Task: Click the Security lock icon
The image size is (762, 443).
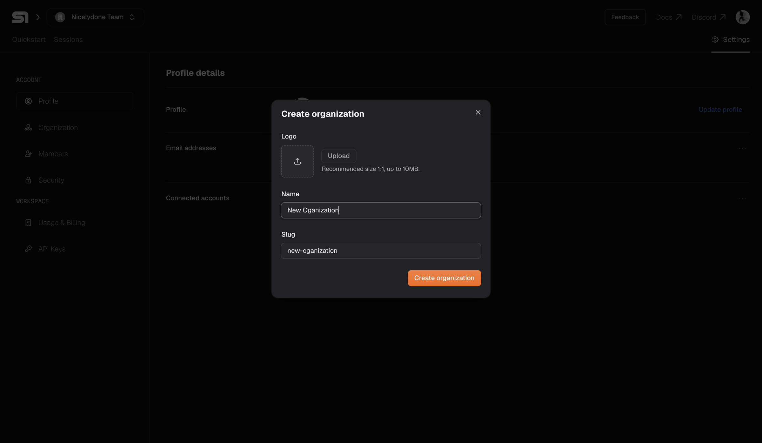Action: click(28, 180)
